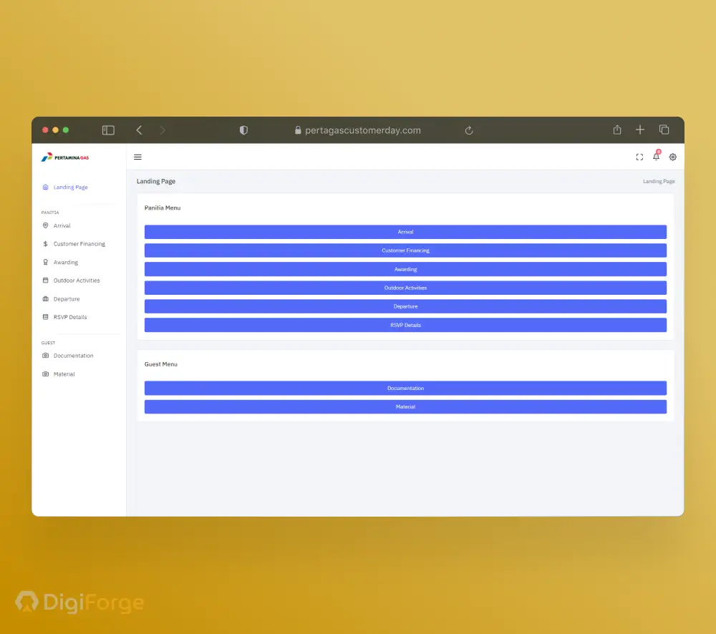Click the hamburger menu icon
Viewport: 716px width, 634px height.
coord(137,157)
